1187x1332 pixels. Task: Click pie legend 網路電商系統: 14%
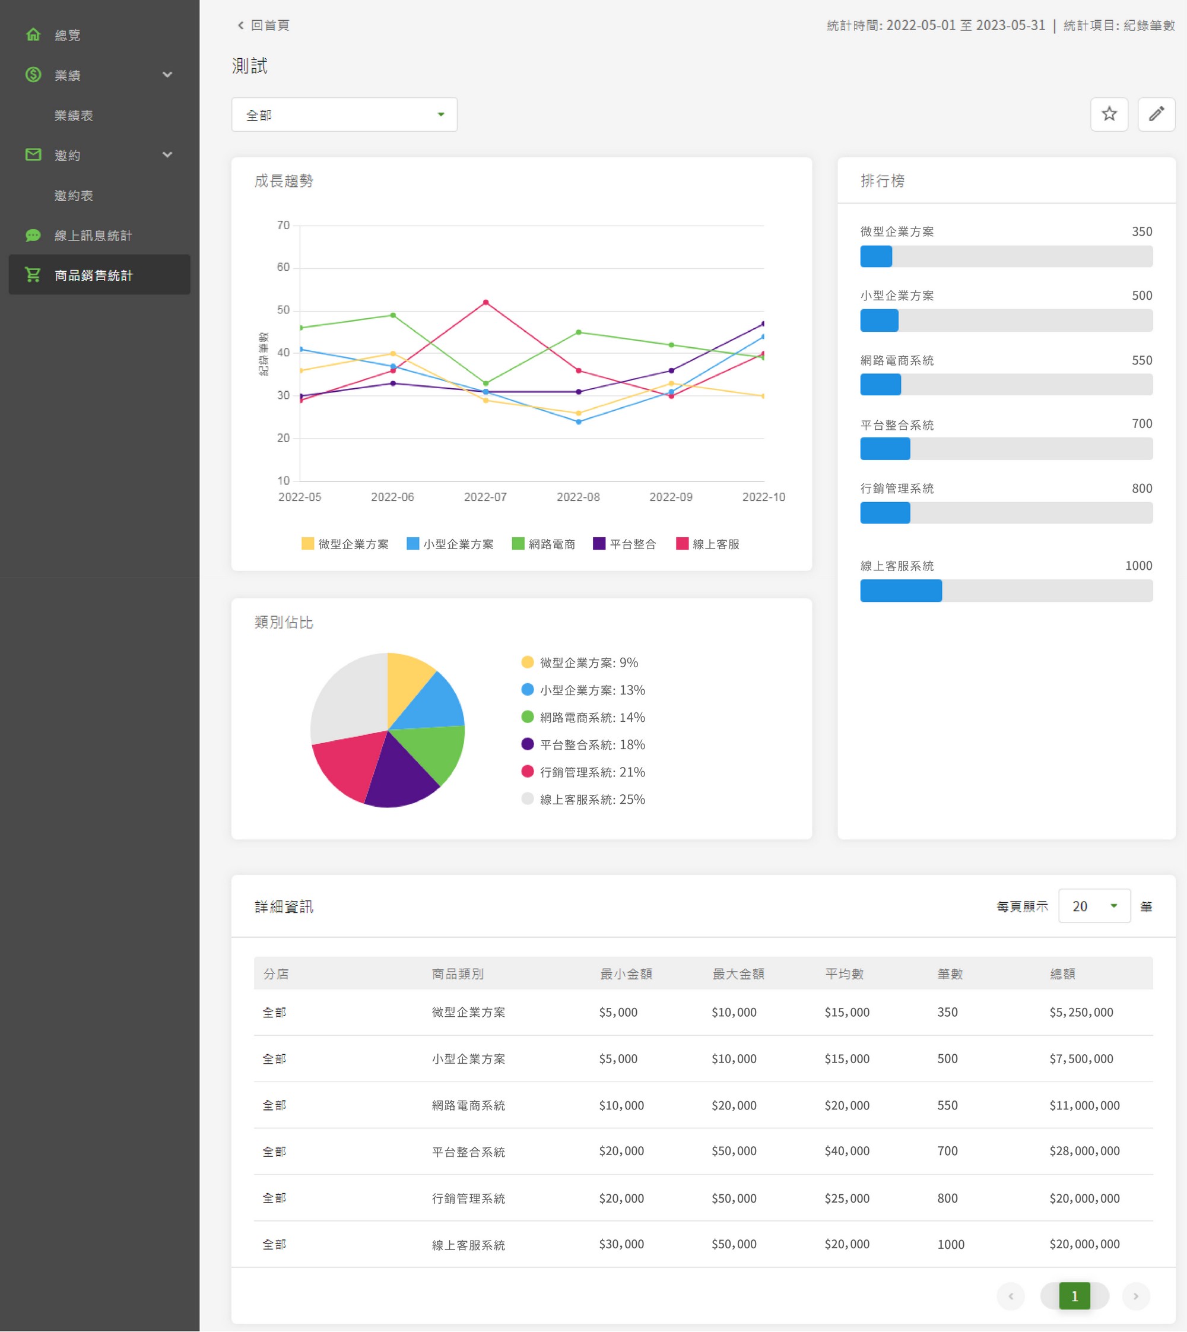pos(583,717)
